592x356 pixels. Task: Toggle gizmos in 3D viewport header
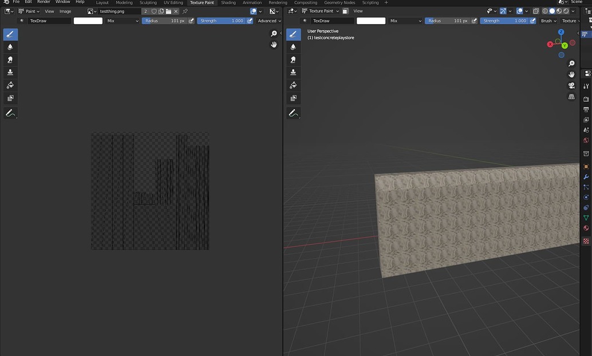pos(503,11)
